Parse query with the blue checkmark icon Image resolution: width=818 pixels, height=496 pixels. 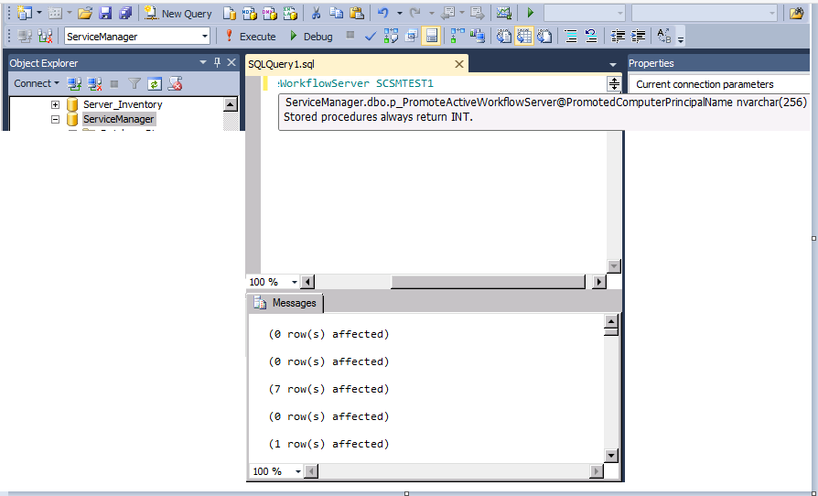tap(371, 36)
